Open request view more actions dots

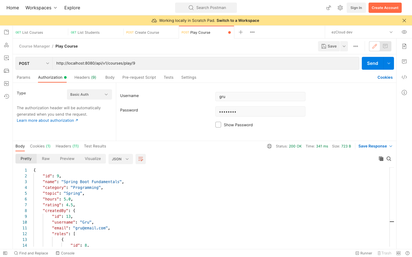(356, 46)
